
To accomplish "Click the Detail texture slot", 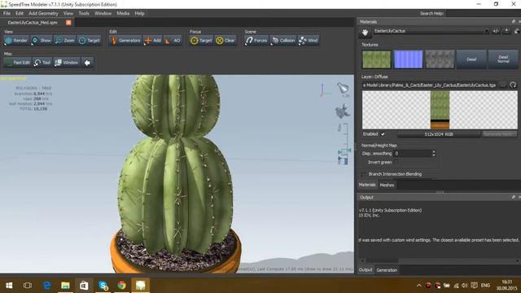I will pos(471,59).
